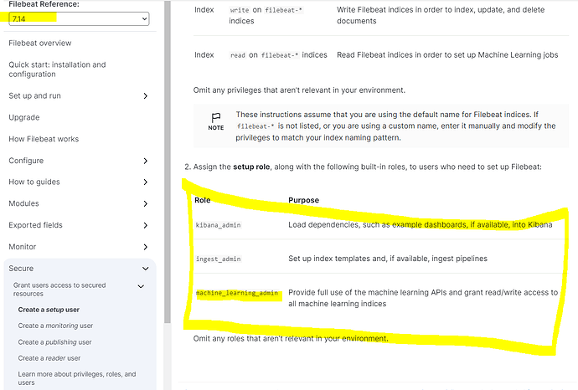Open the Secure section link

[21, 269]
